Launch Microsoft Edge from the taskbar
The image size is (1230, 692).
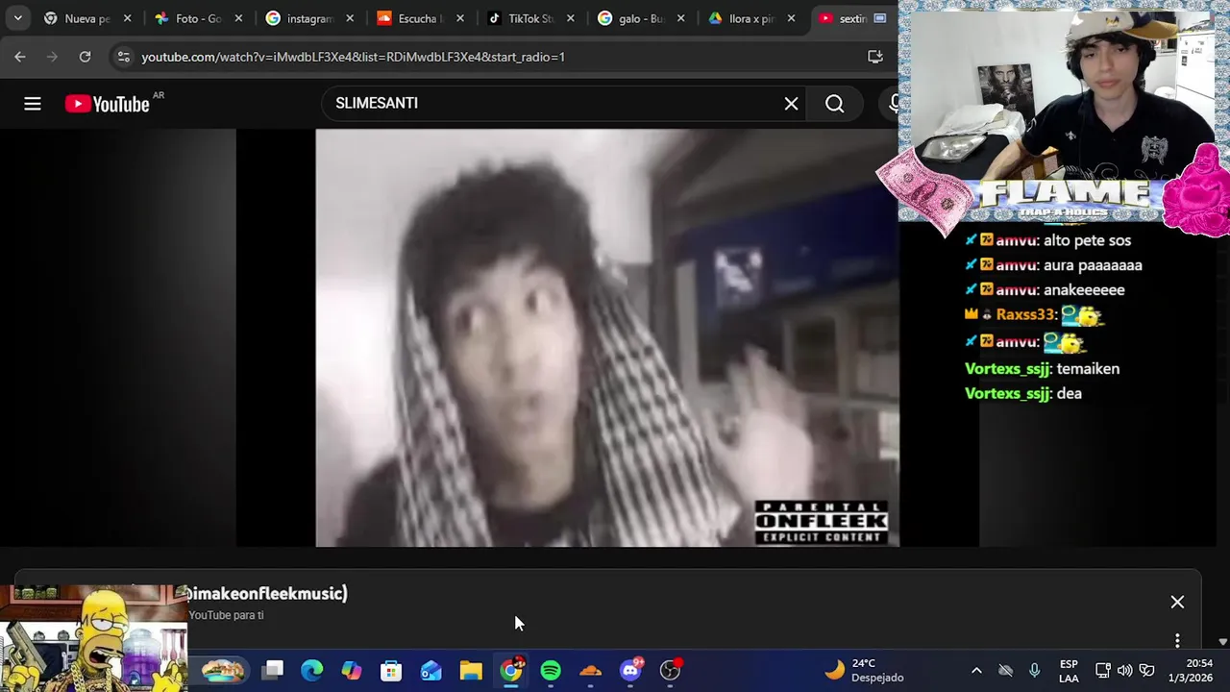312,669
